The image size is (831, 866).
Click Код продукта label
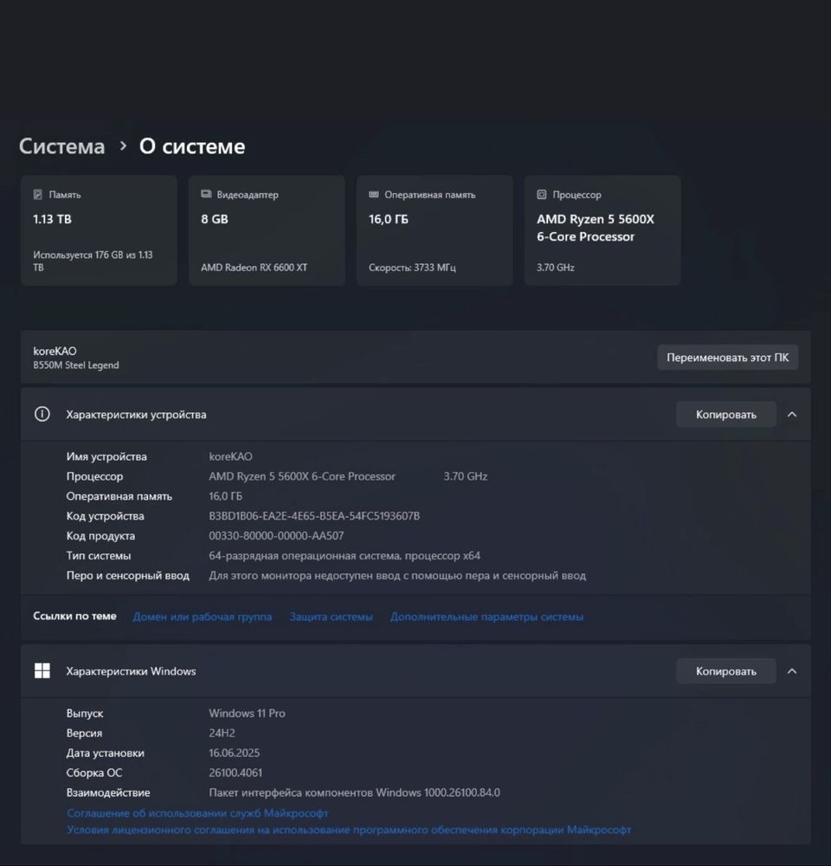click(x=100, y=536)
